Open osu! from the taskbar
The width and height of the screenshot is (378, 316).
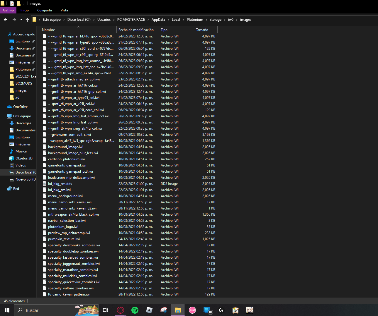tap(192, 310)
